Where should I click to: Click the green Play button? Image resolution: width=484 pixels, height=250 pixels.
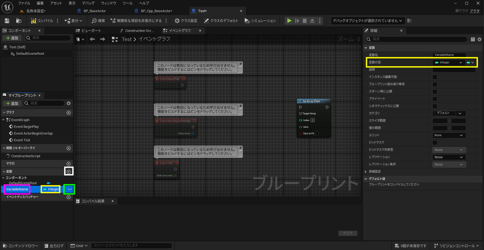click(289, 21)
